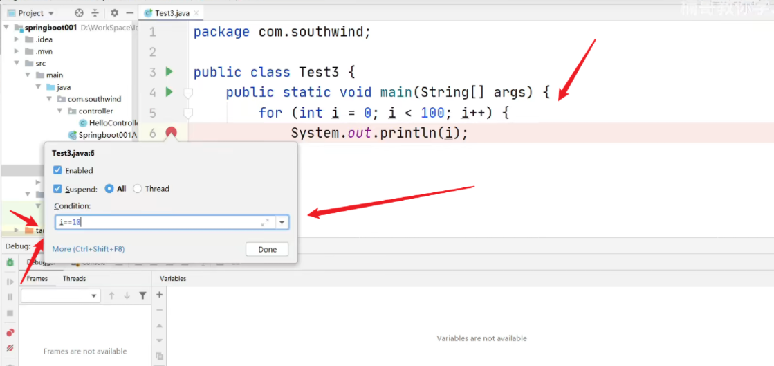Switch to the Threads tab

tap(75, 279)
